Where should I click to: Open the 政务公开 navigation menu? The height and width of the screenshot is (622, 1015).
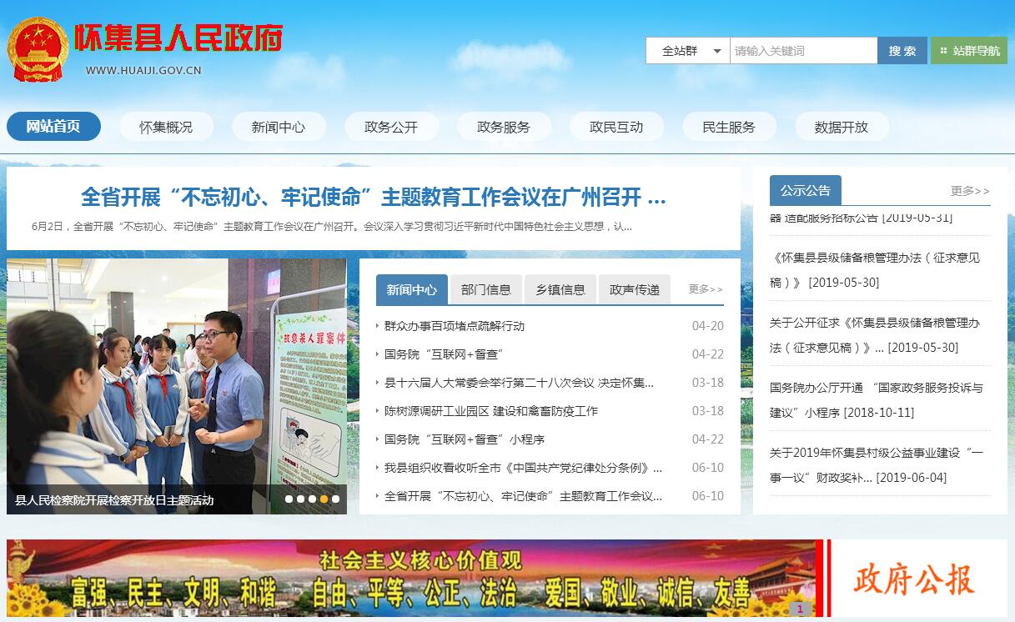click(390, 127)
